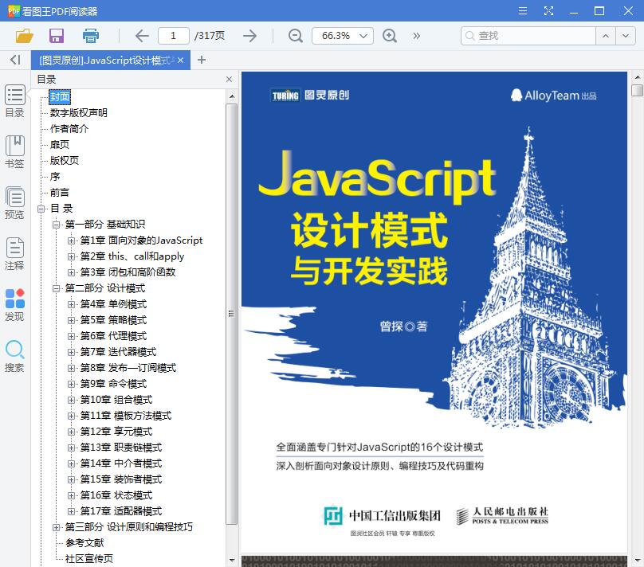Find previous search result up arrow
This screenshot has height=567, width=644.
pyautogui.click(x=606, y=36)
